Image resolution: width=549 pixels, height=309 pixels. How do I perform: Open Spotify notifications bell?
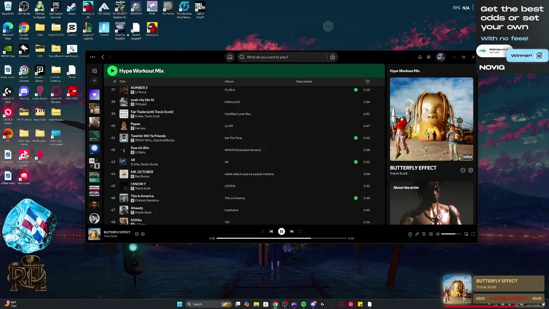click(x=420, y=57)
